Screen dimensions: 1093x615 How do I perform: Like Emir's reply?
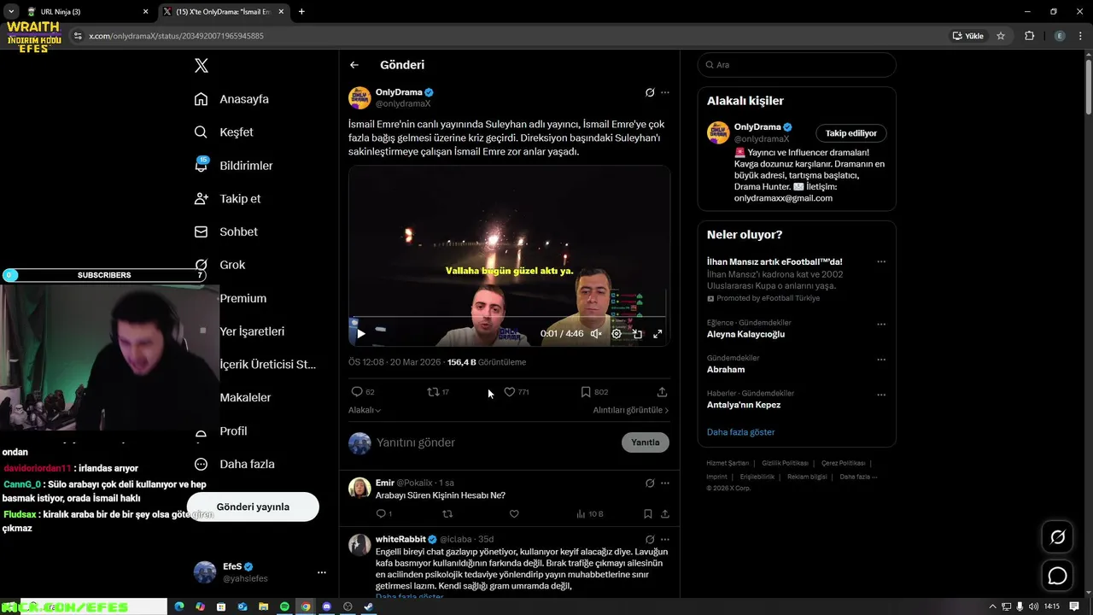point(514,514)
